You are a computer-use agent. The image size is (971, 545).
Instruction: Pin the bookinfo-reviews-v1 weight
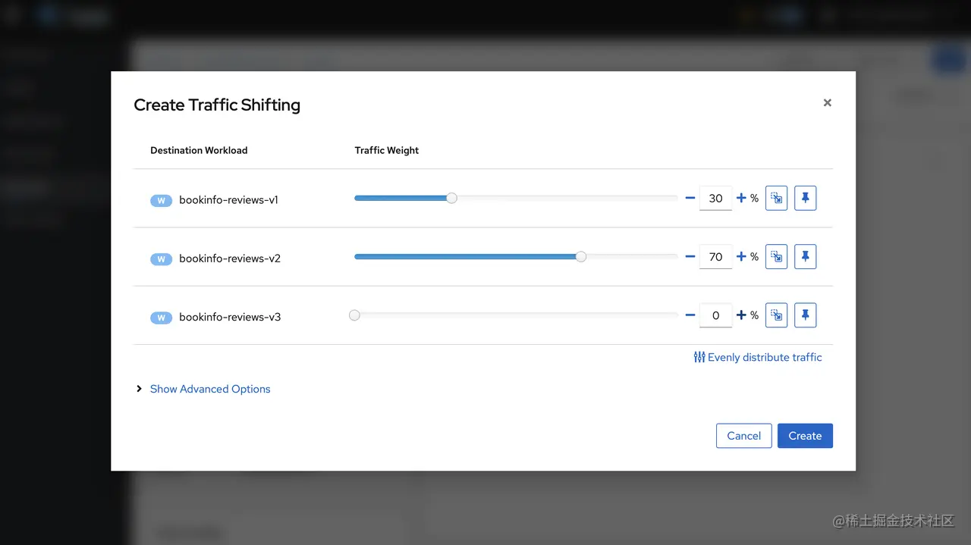pyautogui.click(x=805, y=198)
